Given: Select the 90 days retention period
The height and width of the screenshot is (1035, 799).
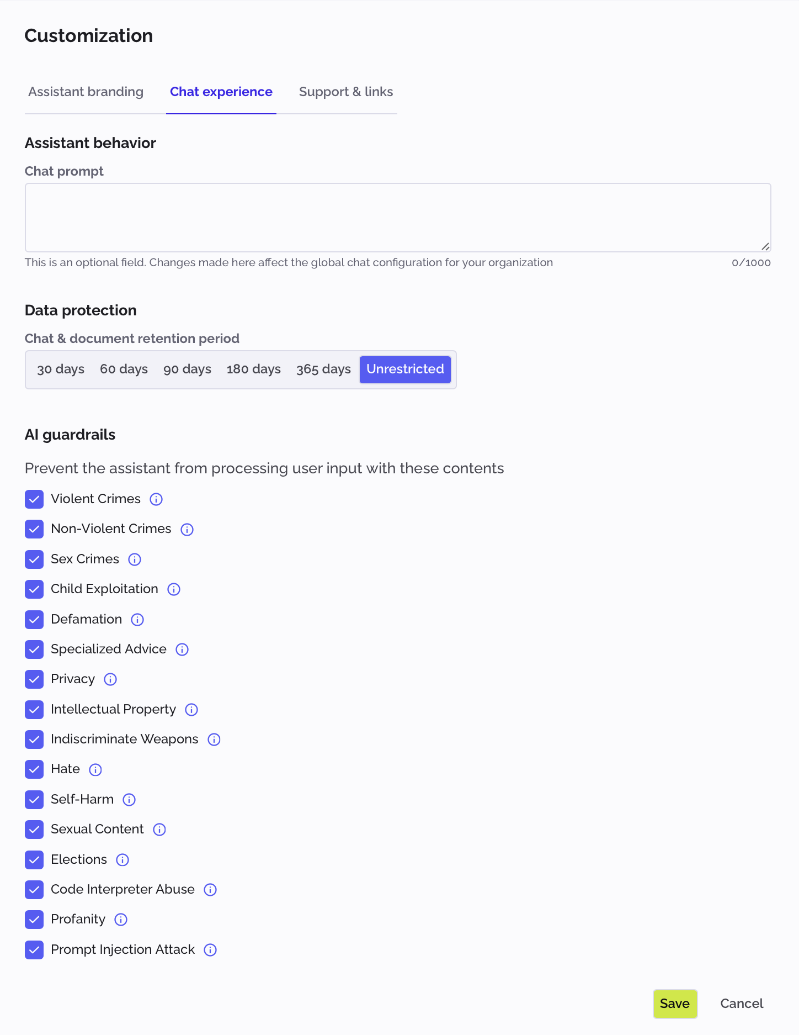Looking at the screenshot, I should (x=187, y=369).
